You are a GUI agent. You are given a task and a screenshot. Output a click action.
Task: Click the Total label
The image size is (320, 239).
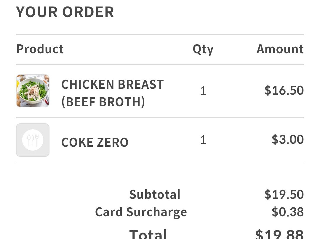pyautogui.click(x=148, y=234)
